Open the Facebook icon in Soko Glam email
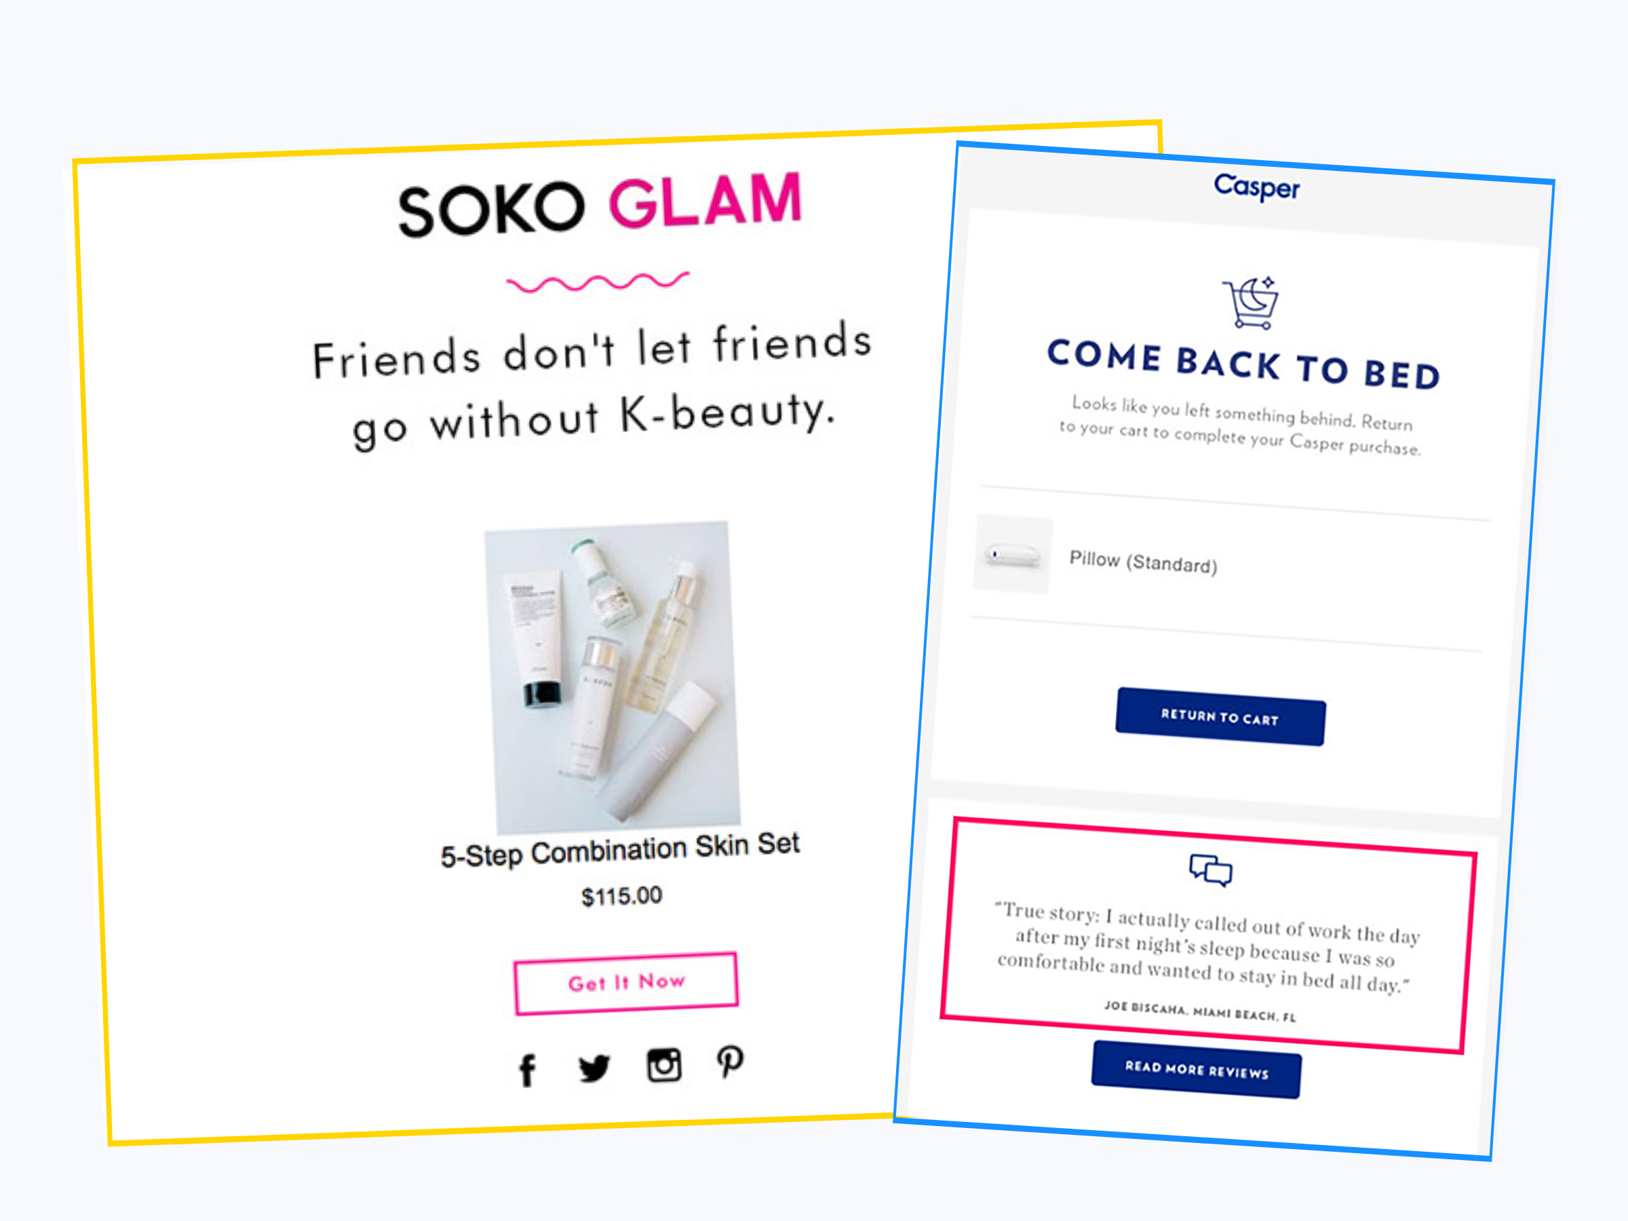 tap(527, 1071)
